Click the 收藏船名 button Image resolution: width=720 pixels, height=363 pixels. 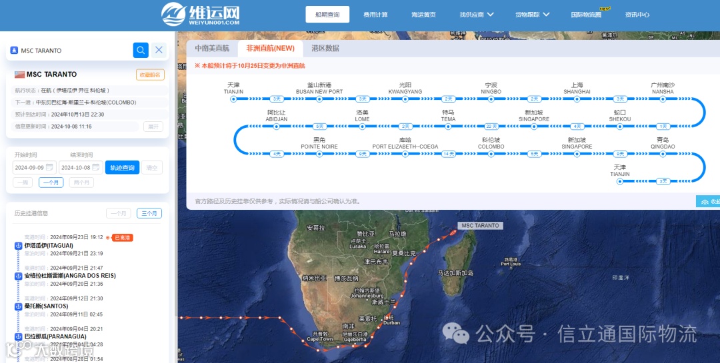tap(150, 75)
